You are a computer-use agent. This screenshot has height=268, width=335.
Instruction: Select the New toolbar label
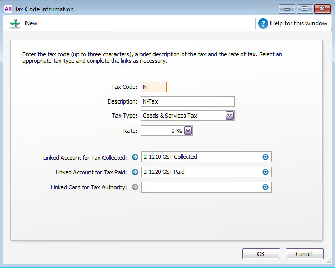tap(31, 23)
